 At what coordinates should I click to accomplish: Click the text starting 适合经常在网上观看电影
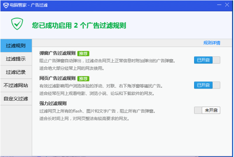(97, 94)
